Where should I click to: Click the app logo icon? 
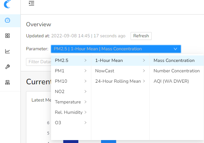pyautogui.click(x=7, y=5)
